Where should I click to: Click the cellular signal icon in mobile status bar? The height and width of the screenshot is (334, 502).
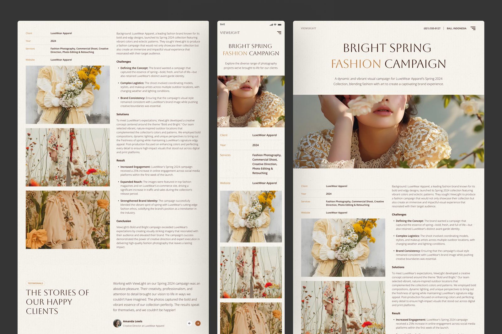[271, 24]
